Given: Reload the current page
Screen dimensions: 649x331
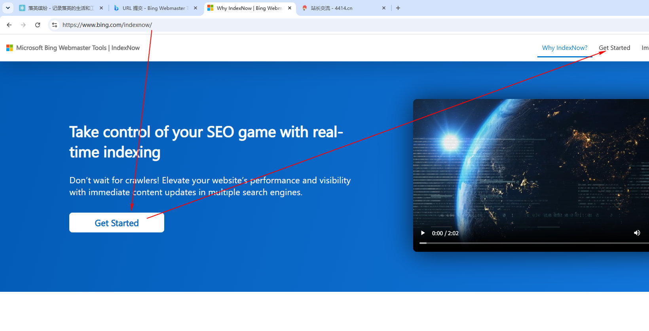Looking at the screenshot, I should (x=38, y=25).
